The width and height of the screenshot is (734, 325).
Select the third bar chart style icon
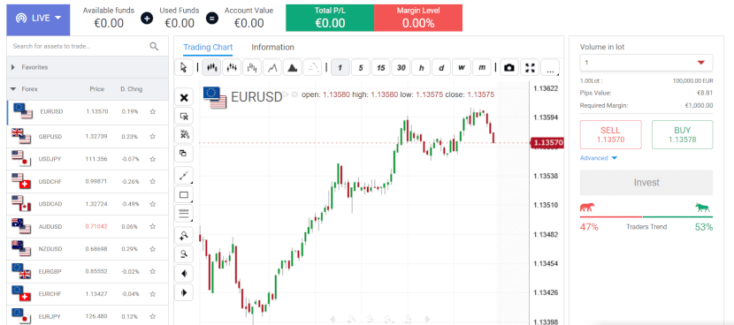tap(252, 68)
